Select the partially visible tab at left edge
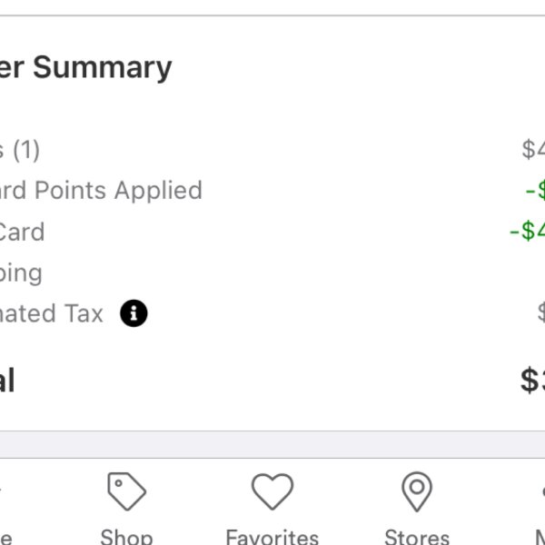This screenshot has height=545, width=545. click(6, 514)
